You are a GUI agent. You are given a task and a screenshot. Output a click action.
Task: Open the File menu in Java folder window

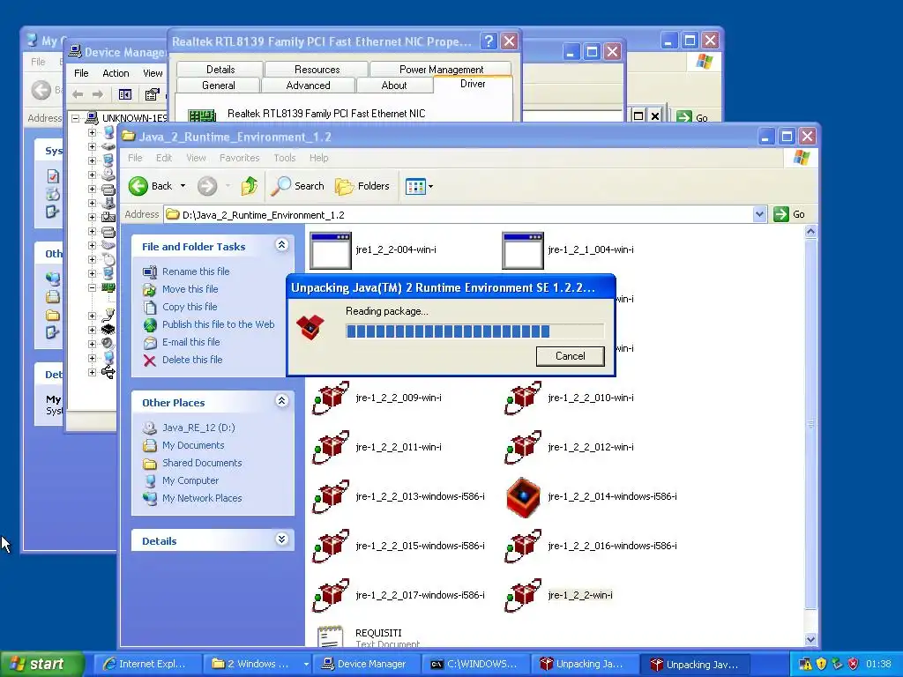coord(135,158)
